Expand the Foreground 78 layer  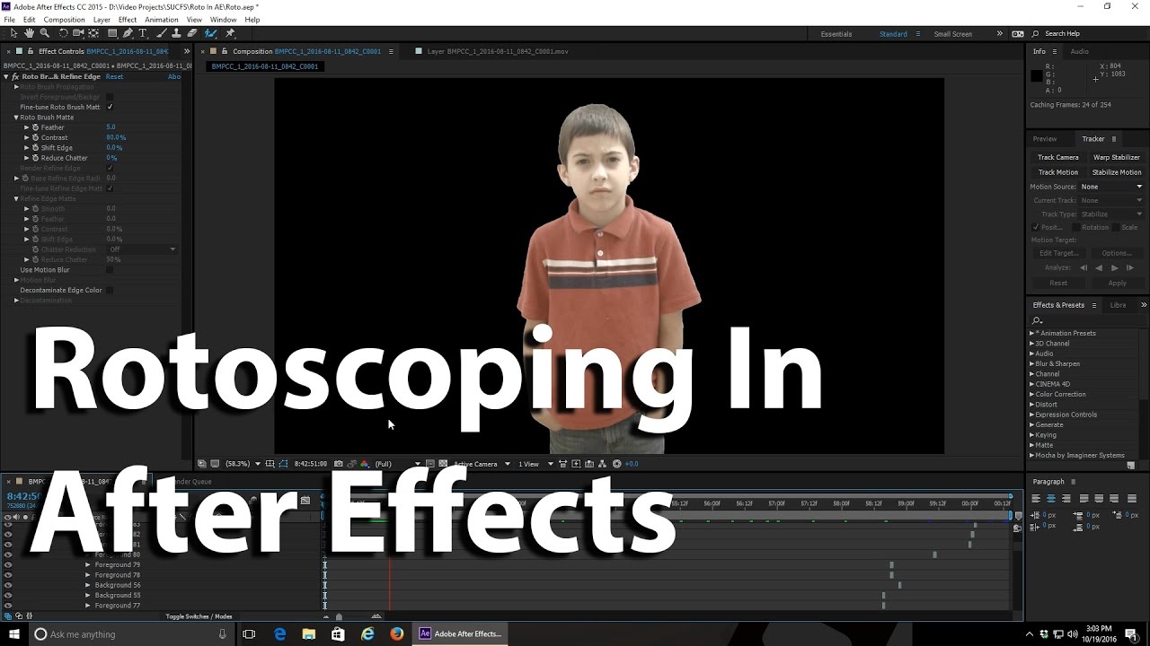88,575
